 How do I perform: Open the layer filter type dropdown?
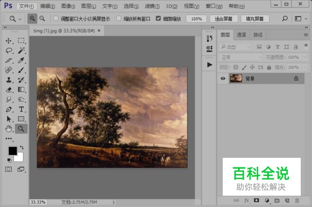tap(235, 47)
